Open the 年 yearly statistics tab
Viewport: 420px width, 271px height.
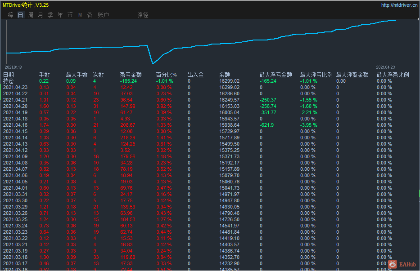60,15
